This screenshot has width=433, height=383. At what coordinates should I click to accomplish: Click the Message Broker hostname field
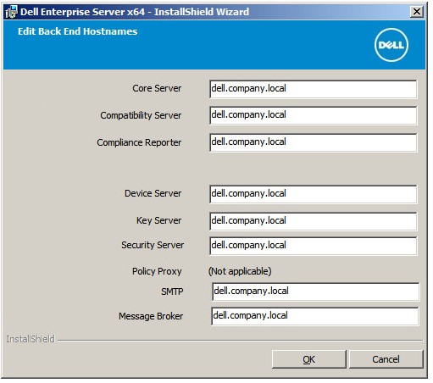pos(314,316)
